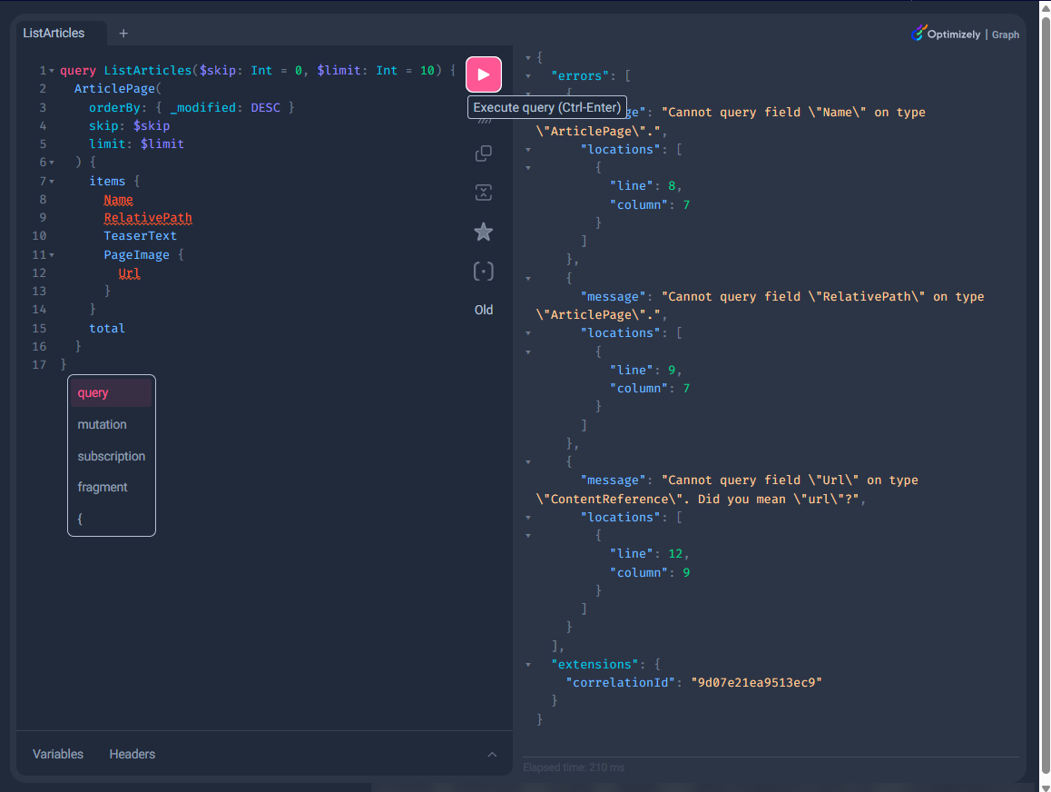Collapse the Url error object
Screen dimensions: 1051x792
pyautogui.click(x=528, y=462)
